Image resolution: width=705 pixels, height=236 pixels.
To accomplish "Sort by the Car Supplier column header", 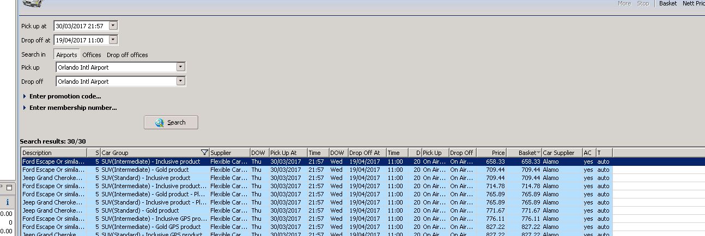I will (x=561, y=153).
